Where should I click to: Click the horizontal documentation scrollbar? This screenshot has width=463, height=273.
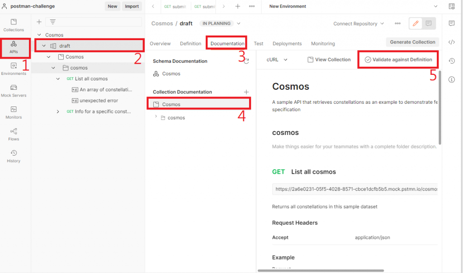coord(321,270)
